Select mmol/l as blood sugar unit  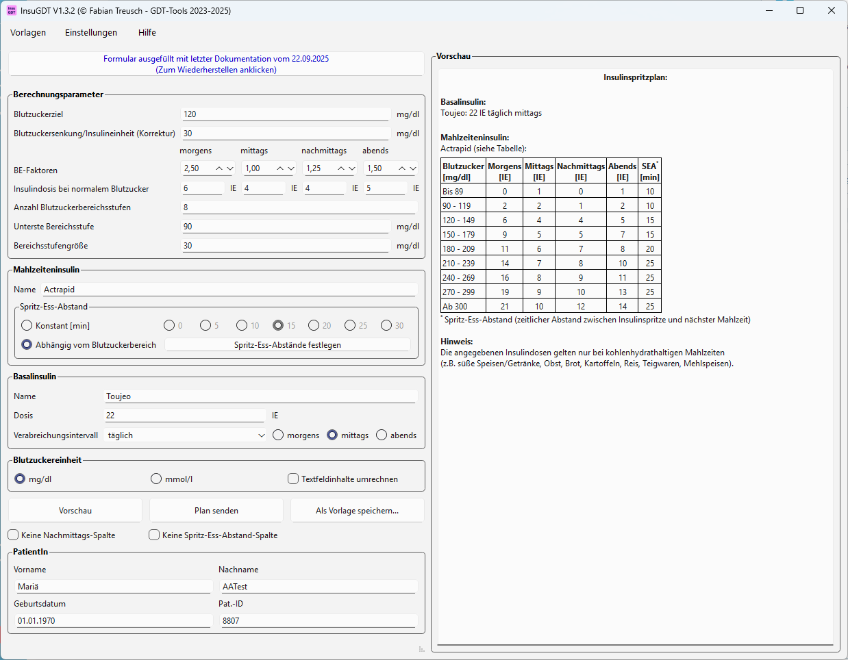156,479
